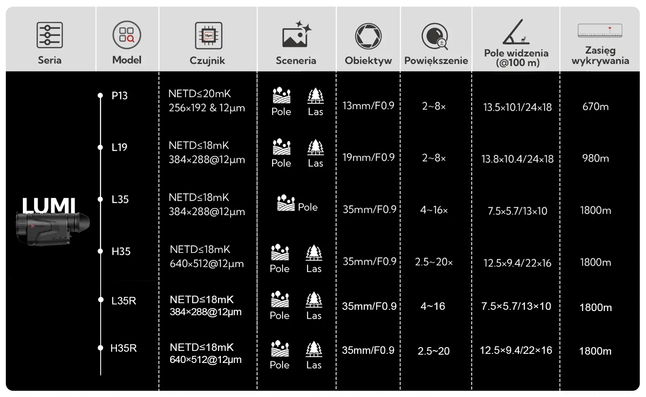Click the Sceneria column header text
Screen dimensions: 646x397
[x=296, y=61]
